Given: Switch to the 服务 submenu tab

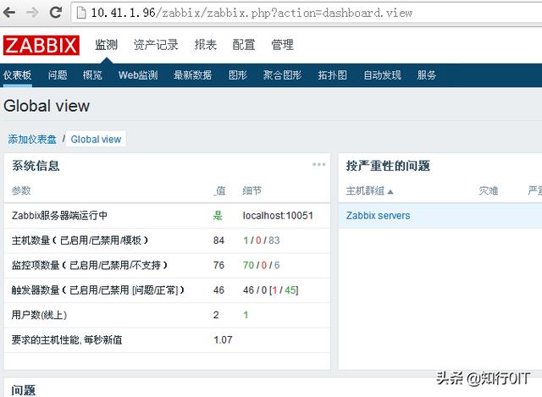Looking at the screenshot, I should point(427,75).
